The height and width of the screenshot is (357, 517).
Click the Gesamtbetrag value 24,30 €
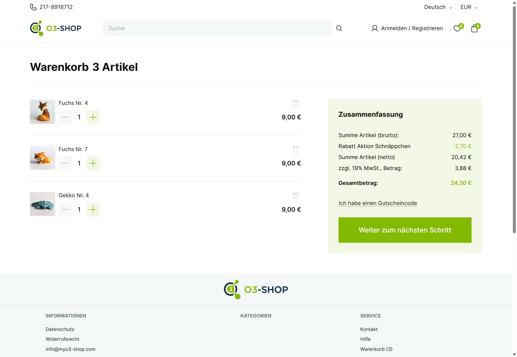click(x=461, y=183)
